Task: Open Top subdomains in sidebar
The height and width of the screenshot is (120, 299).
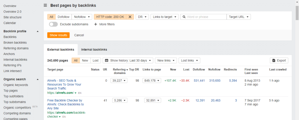Action: [15, 102]
